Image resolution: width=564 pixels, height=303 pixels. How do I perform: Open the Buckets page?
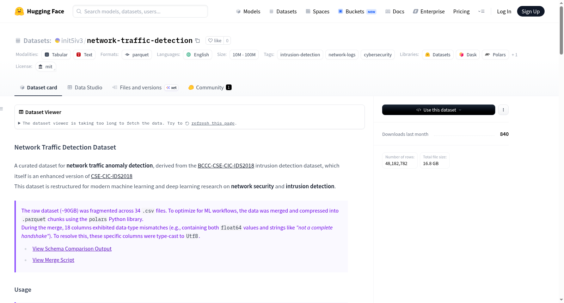click(357, 11)
